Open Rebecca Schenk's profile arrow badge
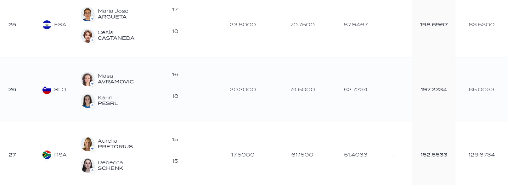 point(92,170)
